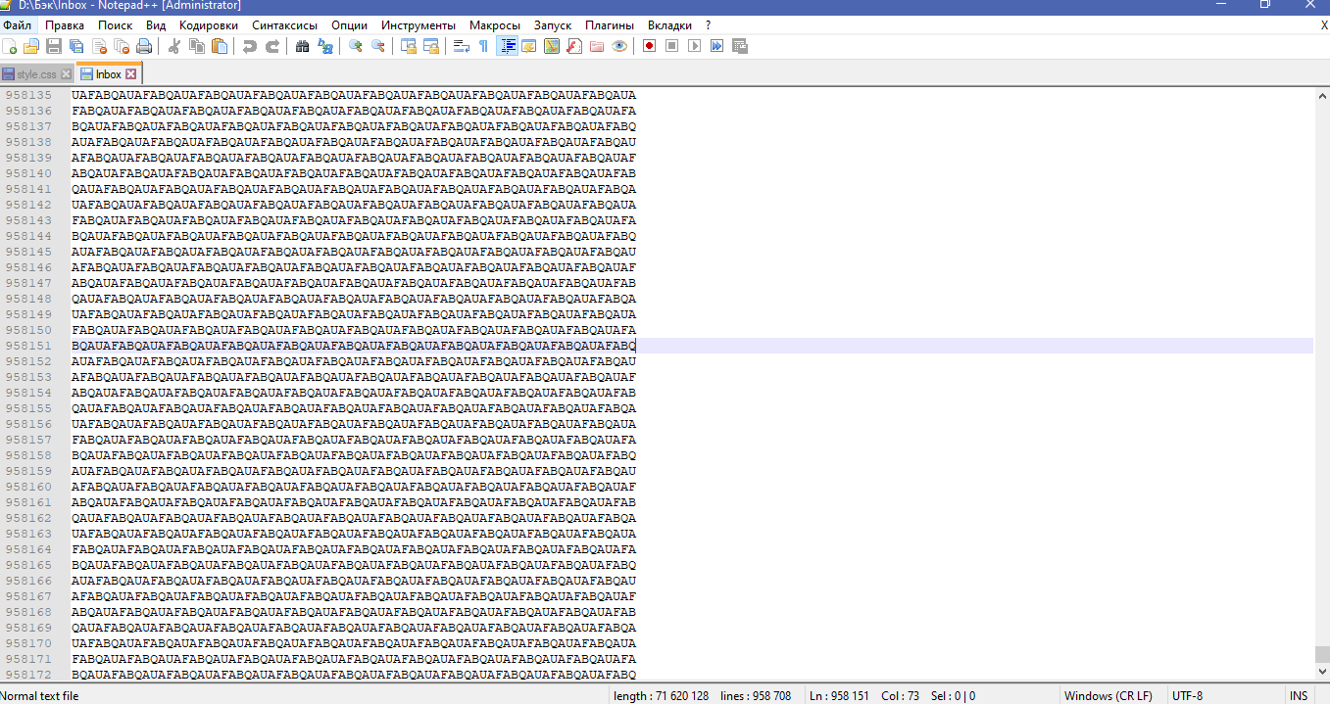Open User Defined Language dialog icon
The width and height of the screenshot is (1330, 704).
pos(528,46)
